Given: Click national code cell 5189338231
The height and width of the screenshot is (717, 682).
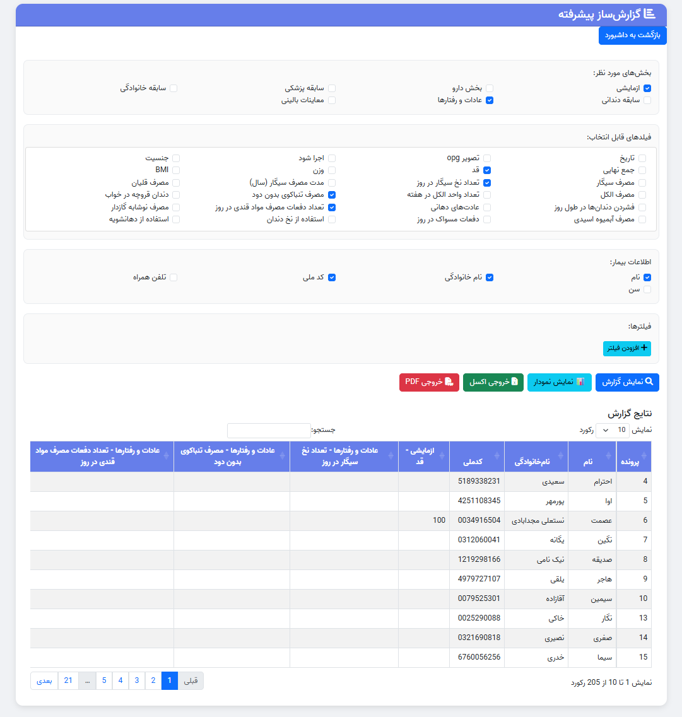Looking at the screenshot, I should click(477, 482).
